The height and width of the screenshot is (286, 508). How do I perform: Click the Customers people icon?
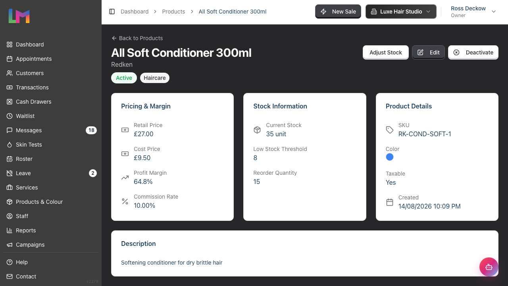[10, 73]
